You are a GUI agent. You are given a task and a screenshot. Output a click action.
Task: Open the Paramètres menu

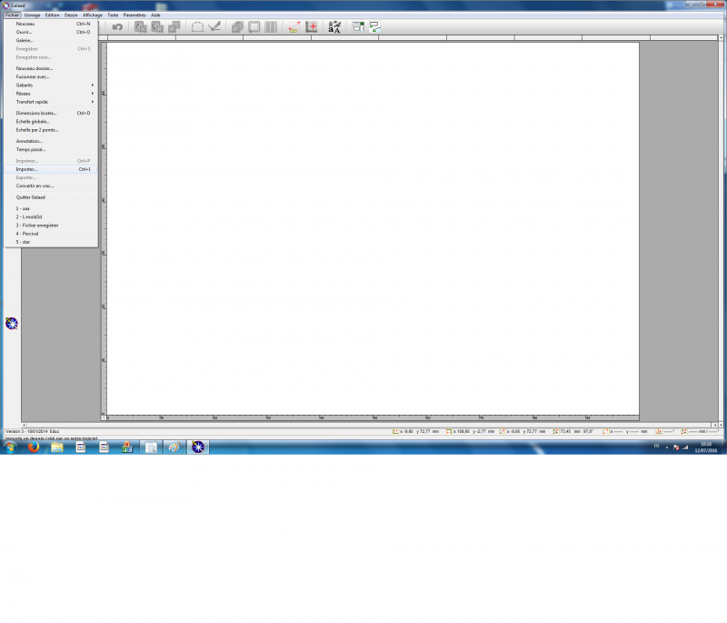134,15
